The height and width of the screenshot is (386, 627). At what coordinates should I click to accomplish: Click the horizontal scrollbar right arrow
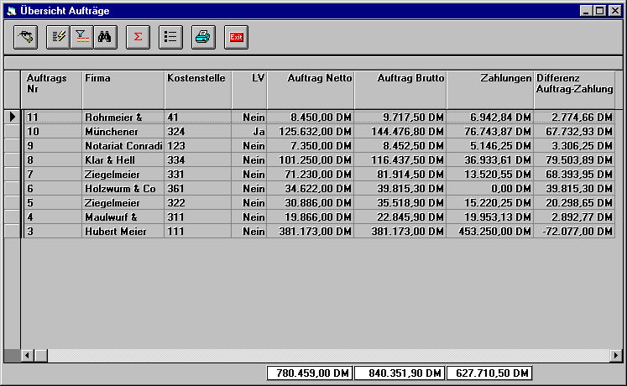click(616, 355)
